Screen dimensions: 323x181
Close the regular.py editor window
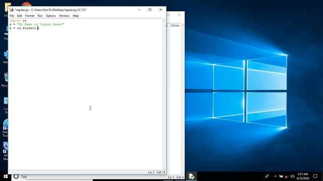click(x=160, y=10)
